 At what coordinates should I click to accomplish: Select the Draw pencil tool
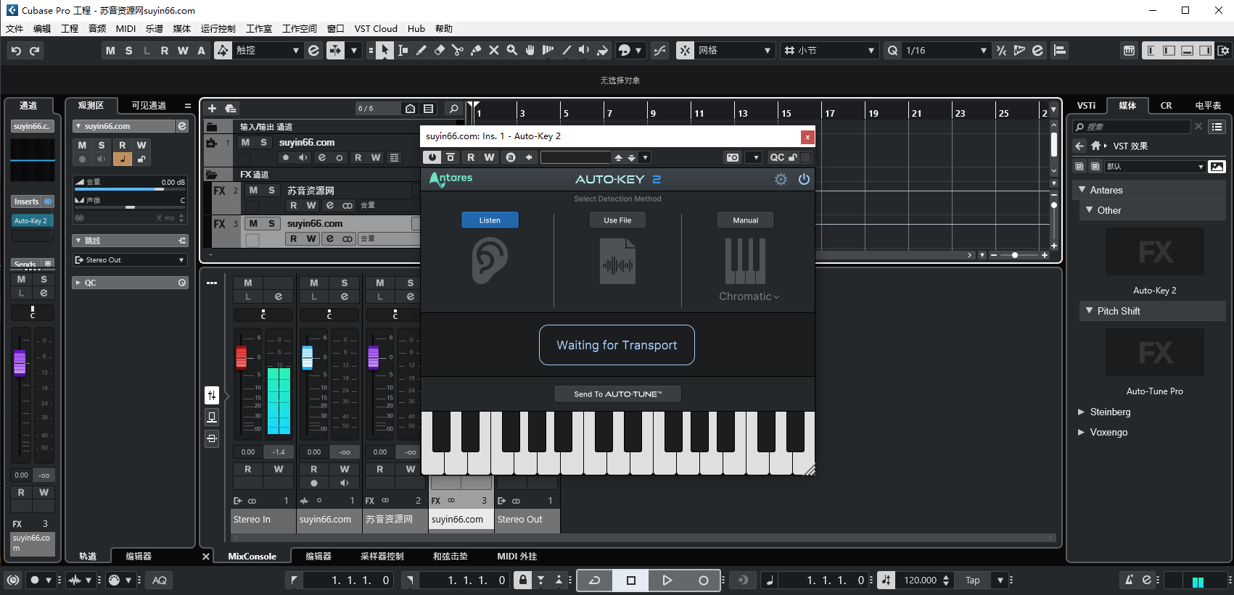[x=421, y=51]
